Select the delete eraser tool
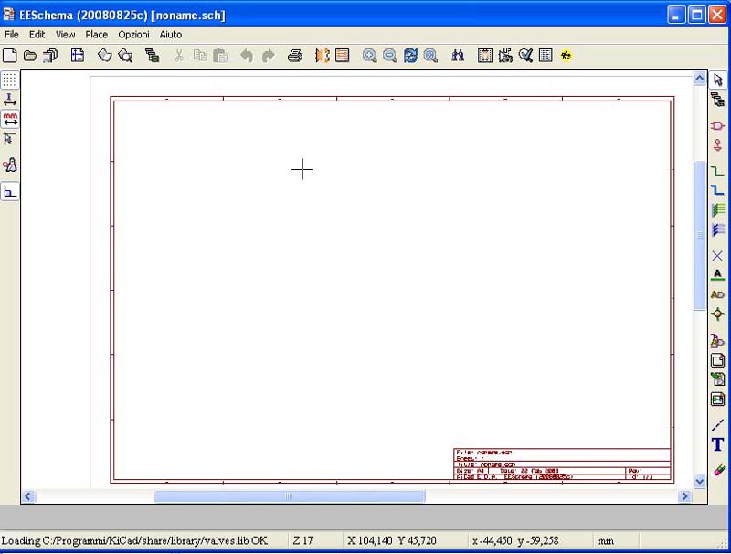The height and width of the screenshot is (554, 731). pyautogui.click(x=718, y=470)
